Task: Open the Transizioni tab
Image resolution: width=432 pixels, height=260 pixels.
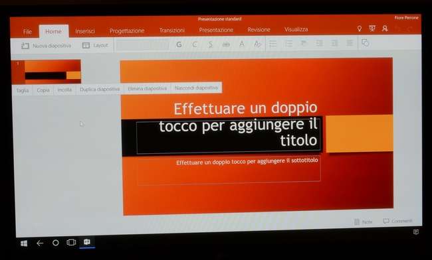Action: [x=172, y=31]
